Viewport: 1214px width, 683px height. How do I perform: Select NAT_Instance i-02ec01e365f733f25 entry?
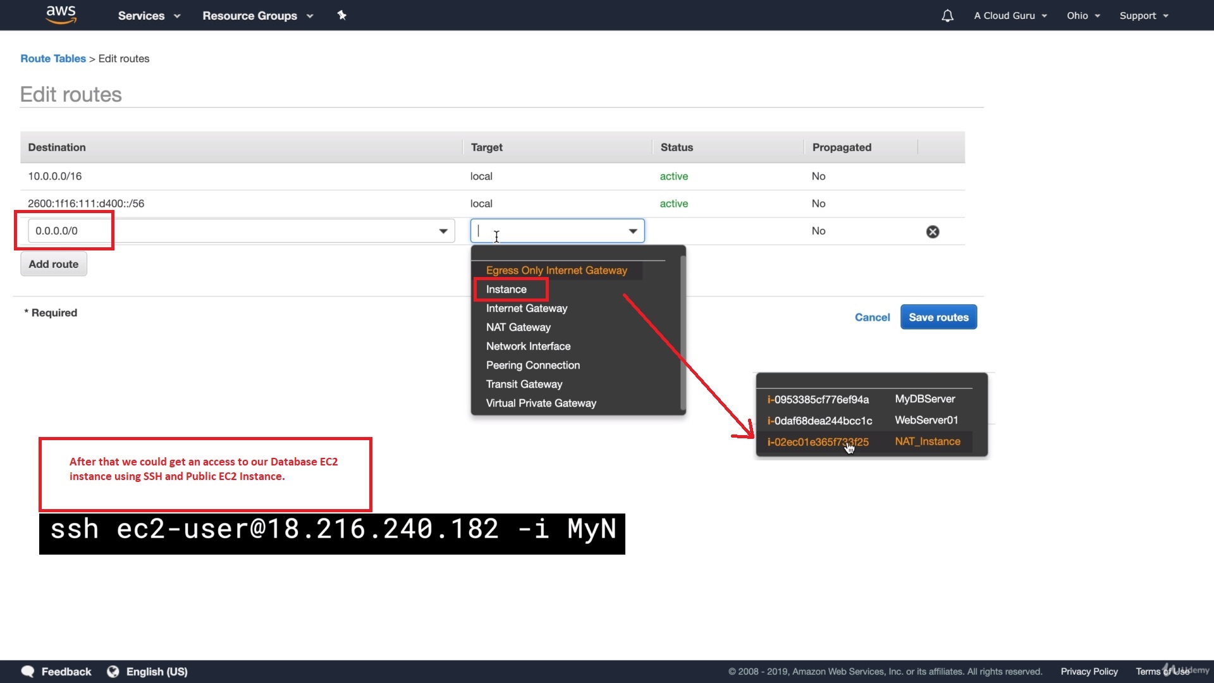tap(863, 442)
